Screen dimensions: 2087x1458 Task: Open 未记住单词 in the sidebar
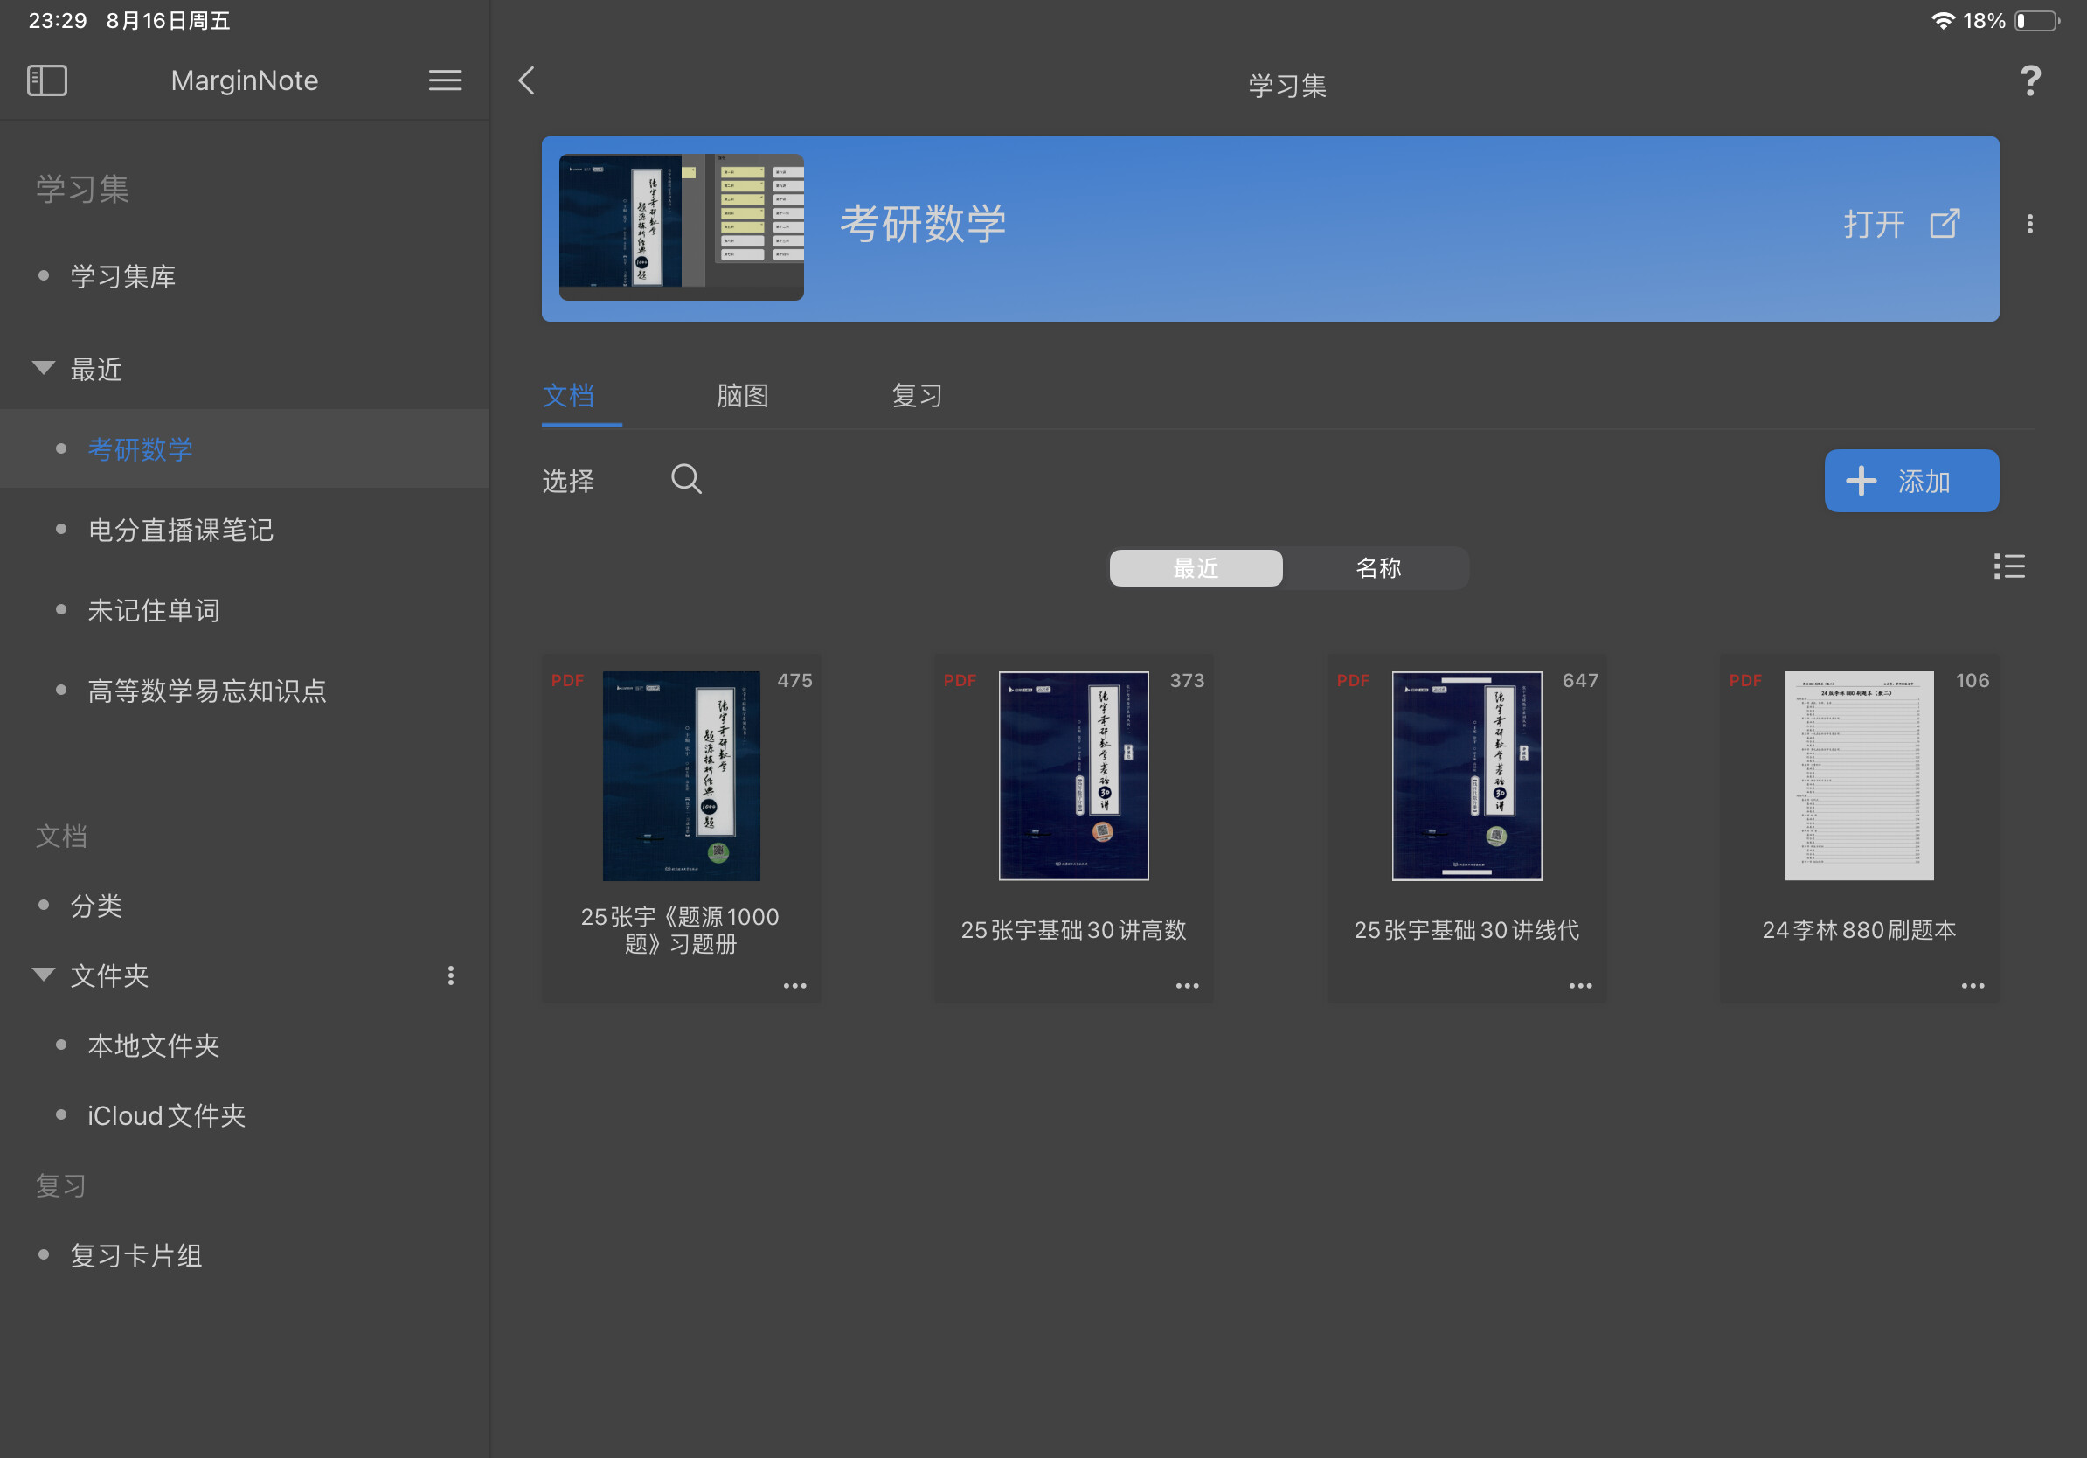coord(154,610)
